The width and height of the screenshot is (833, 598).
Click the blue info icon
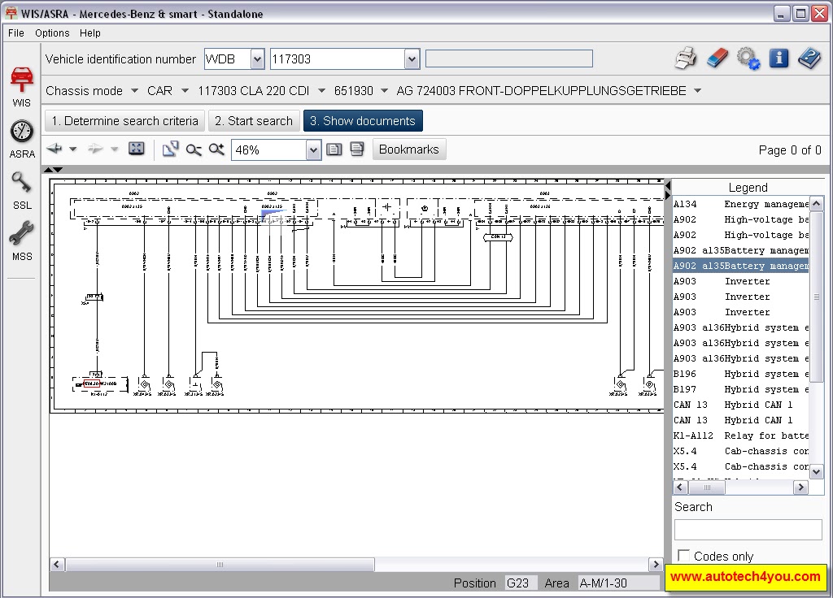[778, 58]
